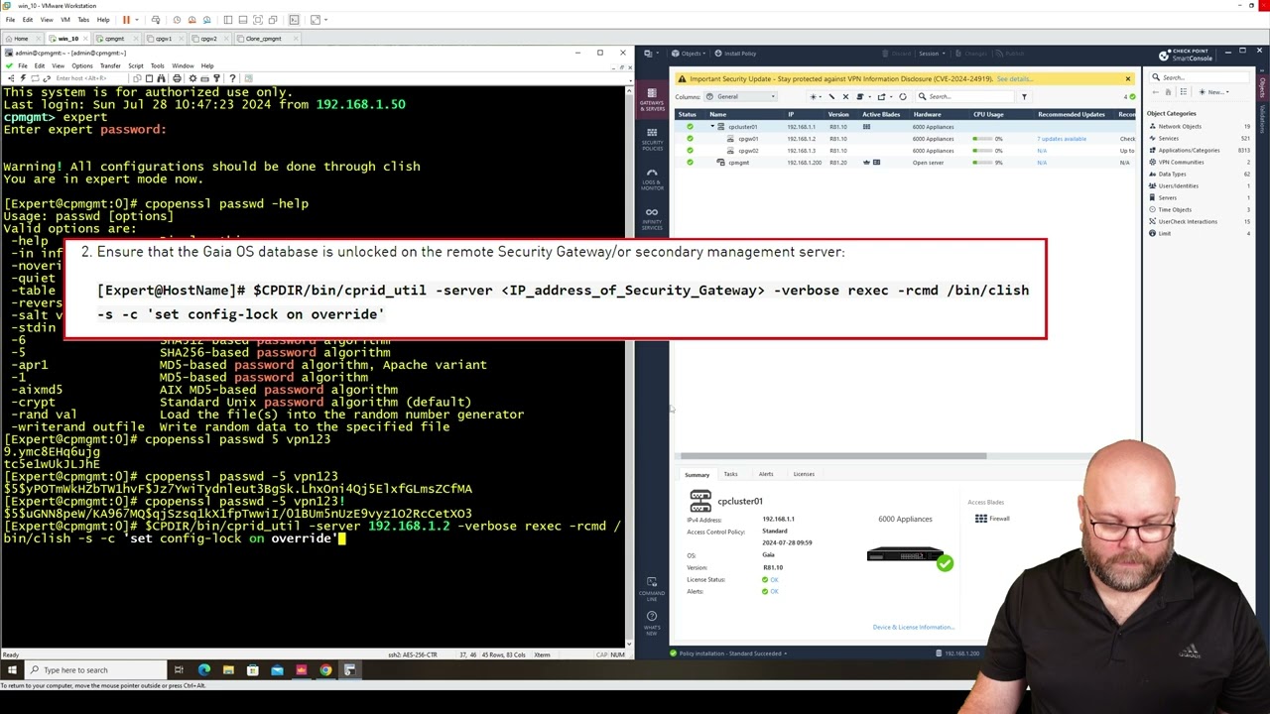Open the Objects dropdown menu
The height and width of the screenshot is (714, 1270).
[x=689, y=54]
